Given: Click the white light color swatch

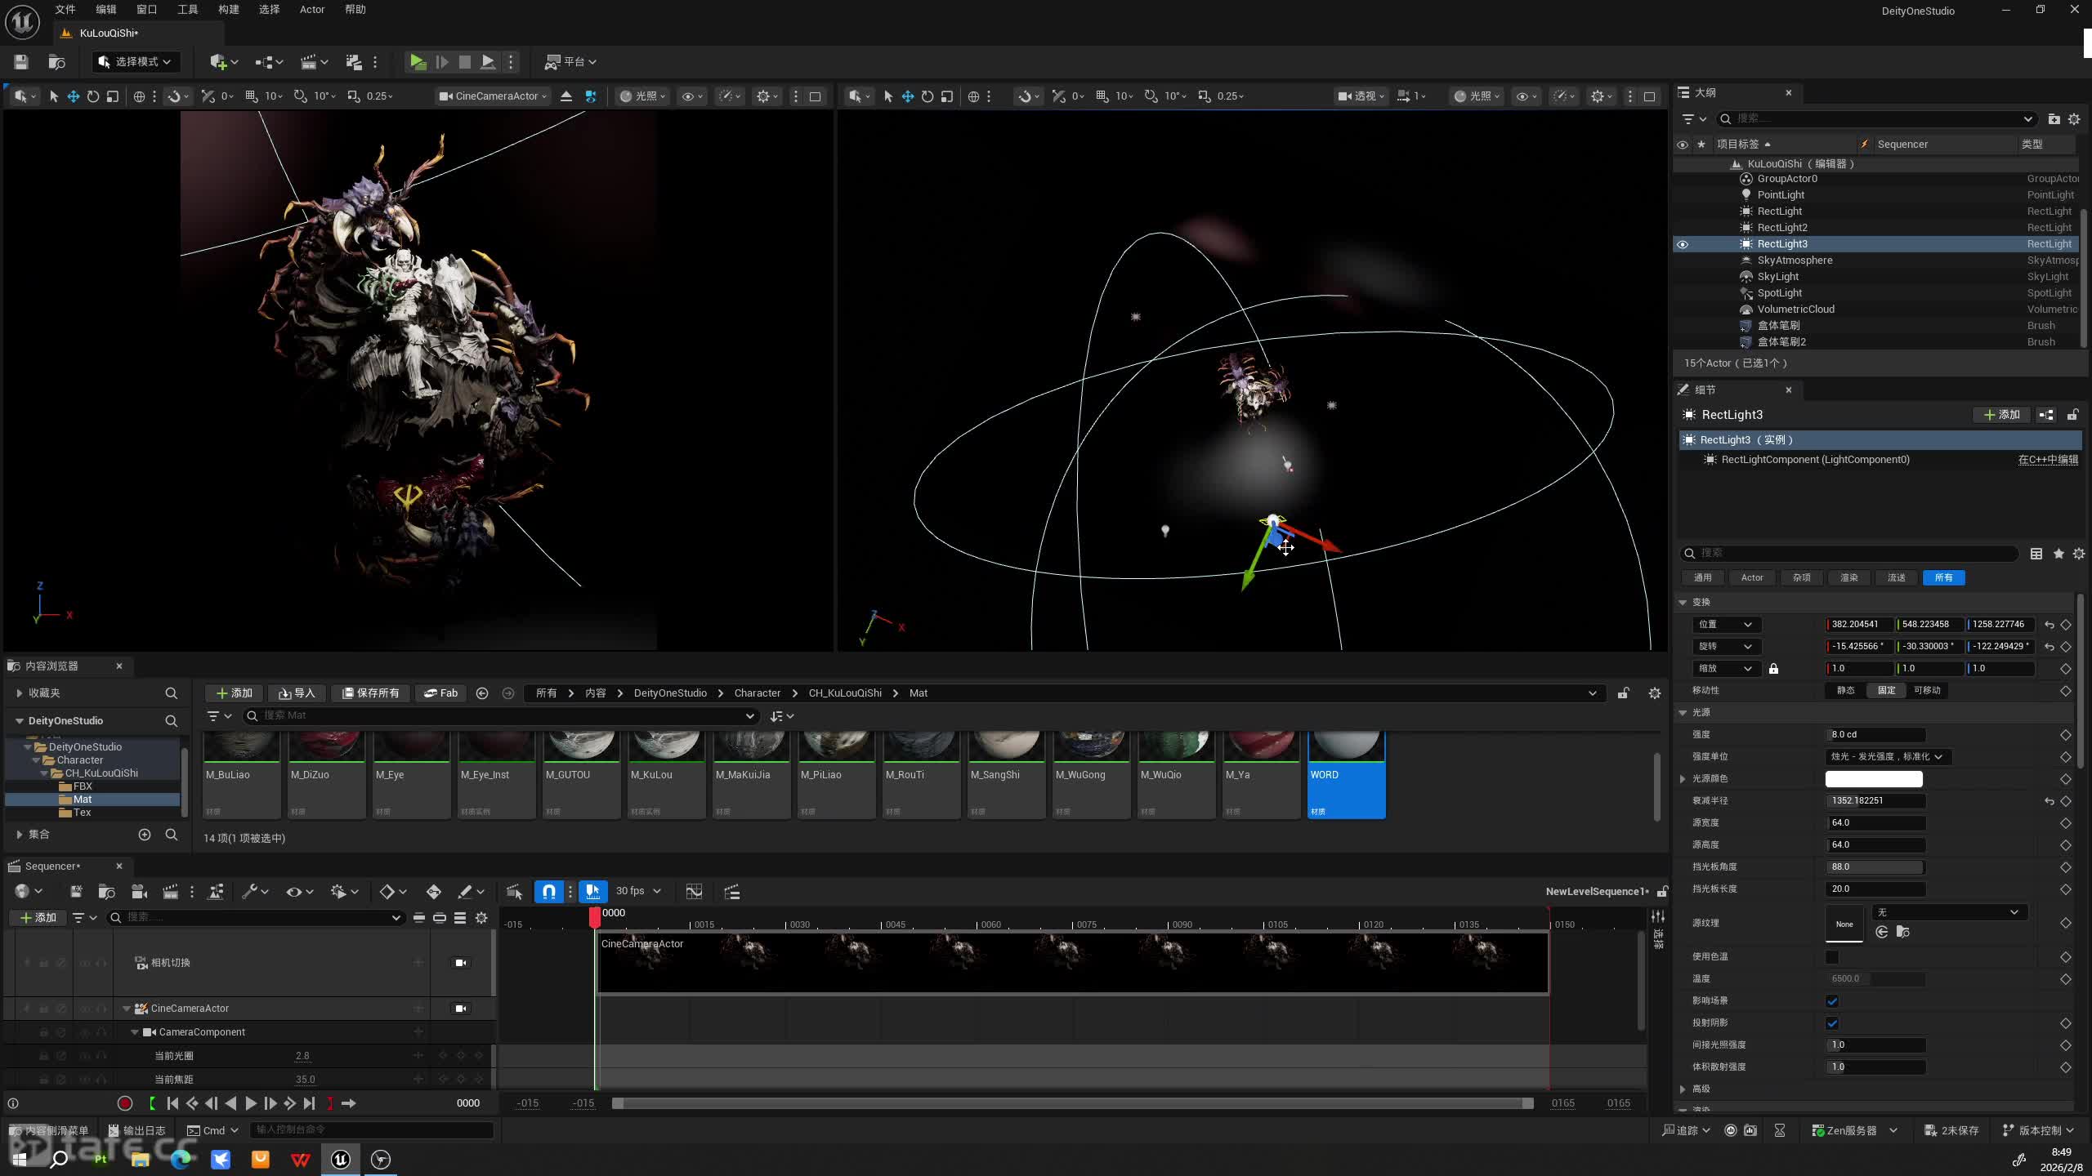Looking at the screenshot, I should 1873,779.
